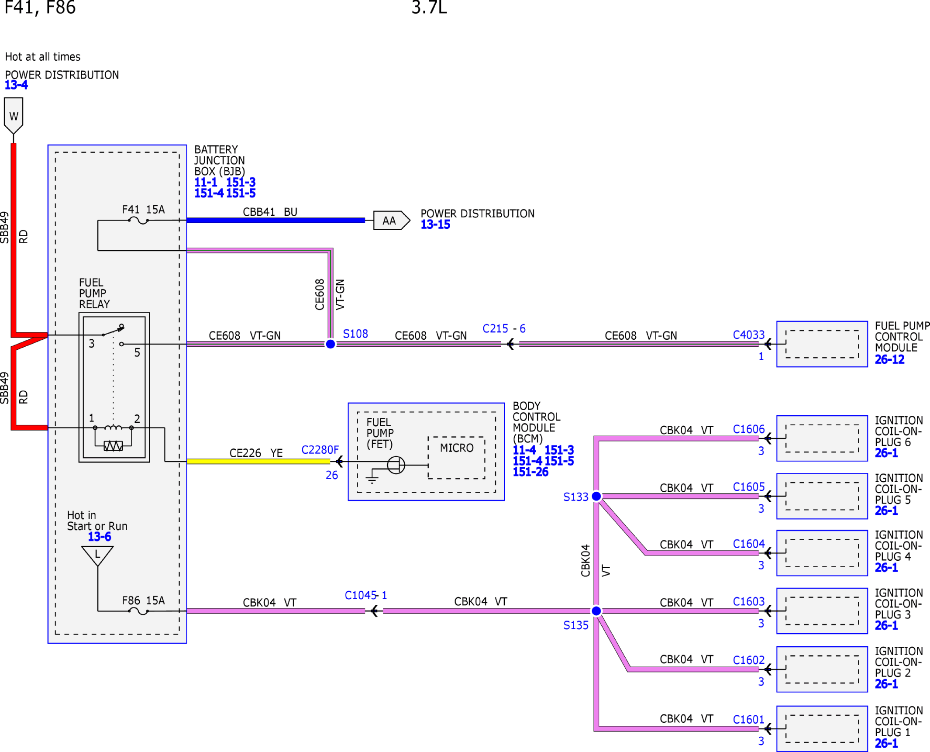This screenshot has height=752, width=930.
Task: Click the AA off-page connector arrow
Action: (392, 220)
